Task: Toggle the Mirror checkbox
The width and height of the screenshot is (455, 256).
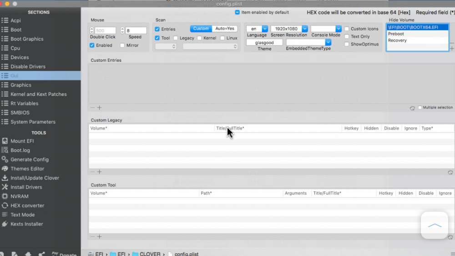Action: coord(122,45)
